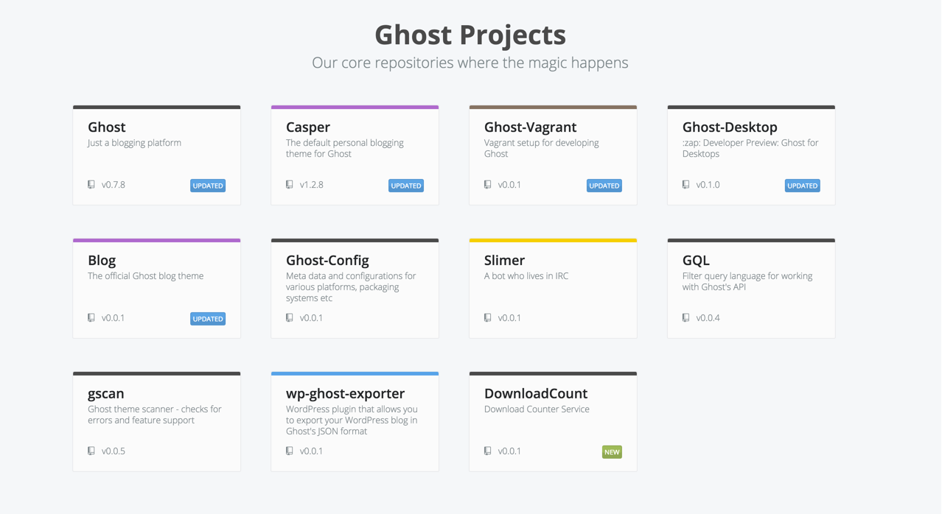Click the yellow color bar atop Slimer
This screenshot has width=942, height=514.
click(x=553, y=240)
